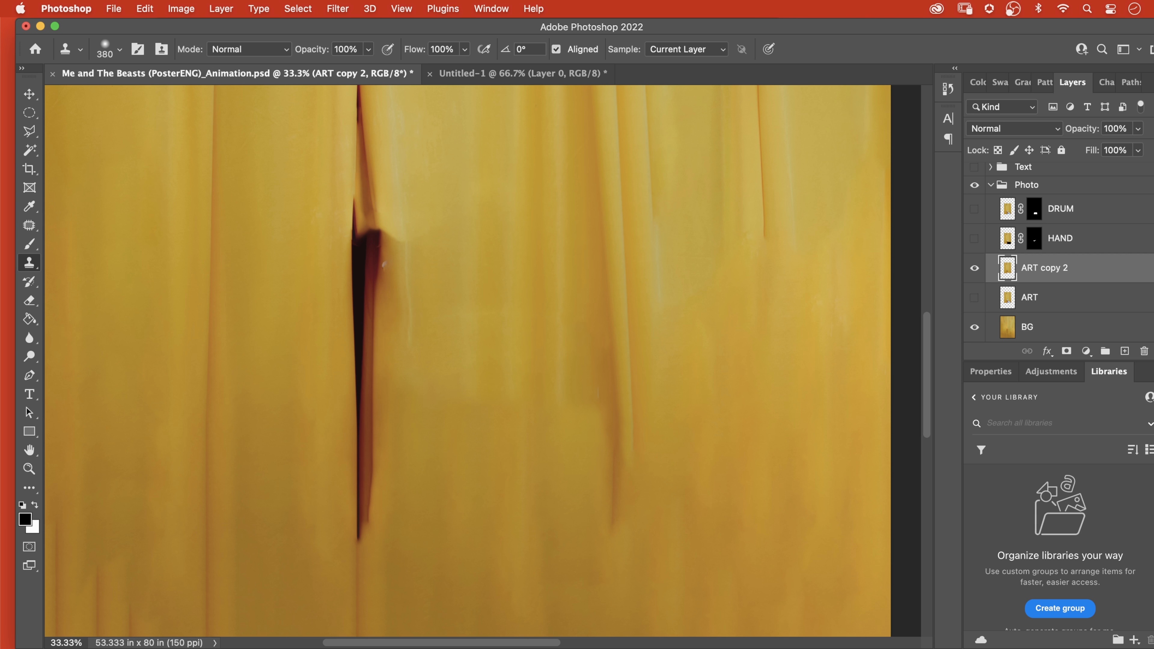
Task: Open the layer blend mode dropdown
Action: point(1014,129)
